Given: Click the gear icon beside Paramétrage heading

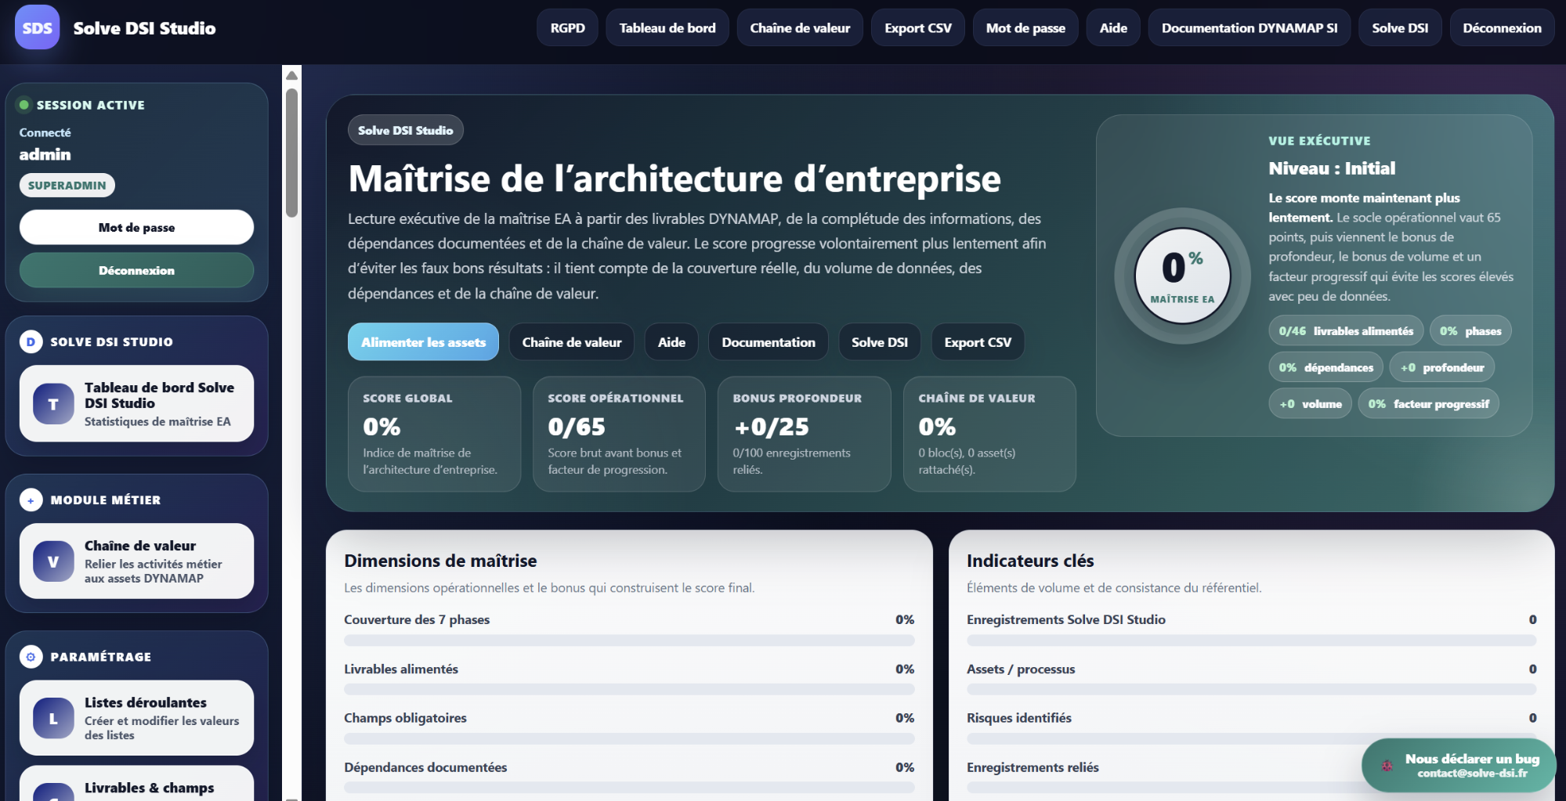Looking at the screenshot, I should (31, 656).
